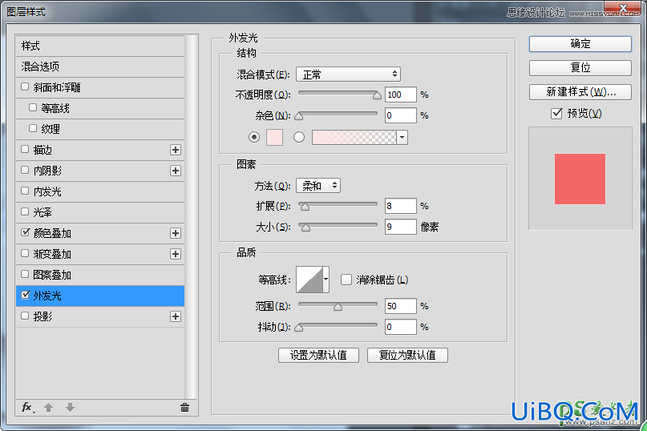Toggle 图案叠加 effect checkbox
Image resolution: width=647 pixels, height=431 pixels.
click(x=25, y=274)
